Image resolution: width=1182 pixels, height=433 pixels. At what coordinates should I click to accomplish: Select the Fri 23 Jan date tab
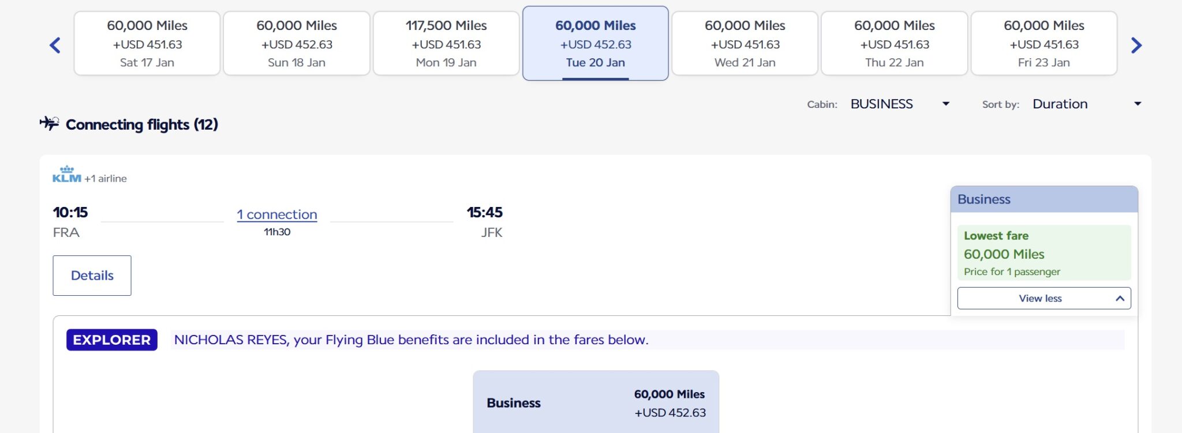(x=1044, y=44)
